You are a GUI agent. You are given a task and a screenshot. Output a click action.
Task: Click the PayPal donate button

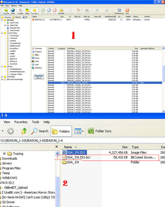(x=39, y=76)
